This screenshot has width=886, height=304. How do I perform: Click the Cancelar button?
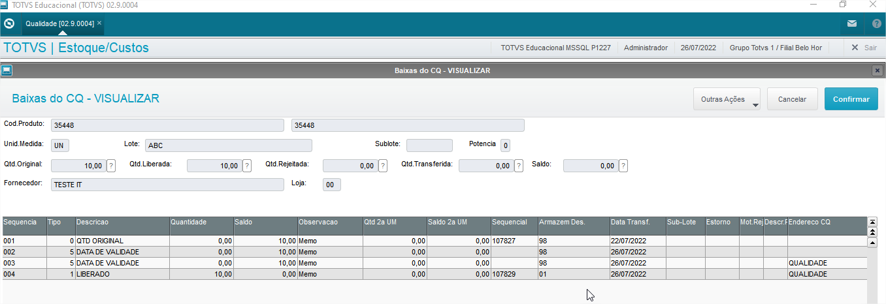tap(792, 99)
